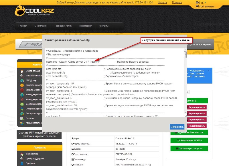Click the editor scrollbar up arrow

click(185, 50)
